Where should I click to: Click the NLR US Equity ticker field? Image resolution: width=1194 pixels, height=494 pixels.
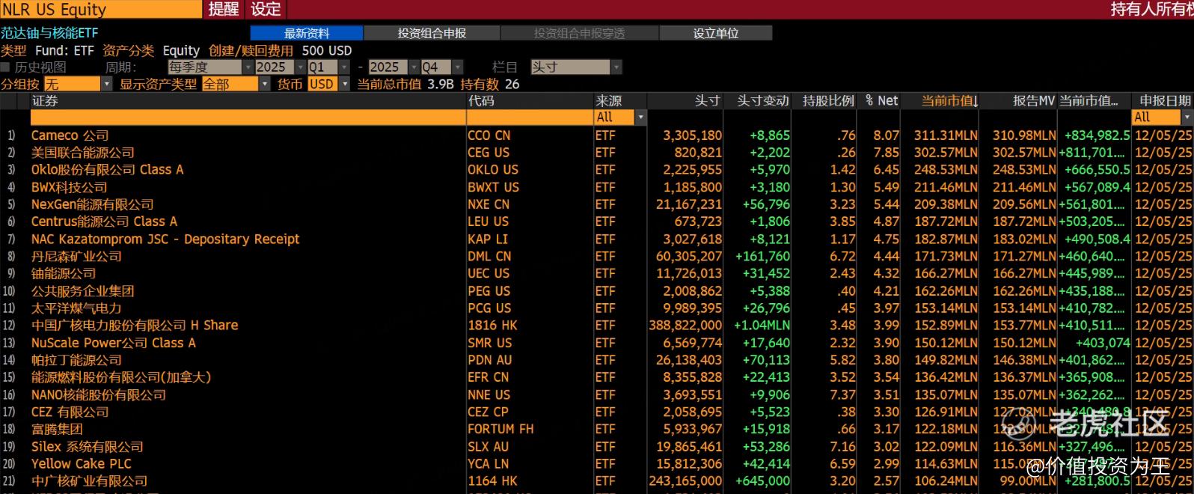100,10
